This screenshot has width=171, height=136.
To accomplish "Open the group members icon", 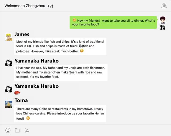I will (x=164, y=6).
